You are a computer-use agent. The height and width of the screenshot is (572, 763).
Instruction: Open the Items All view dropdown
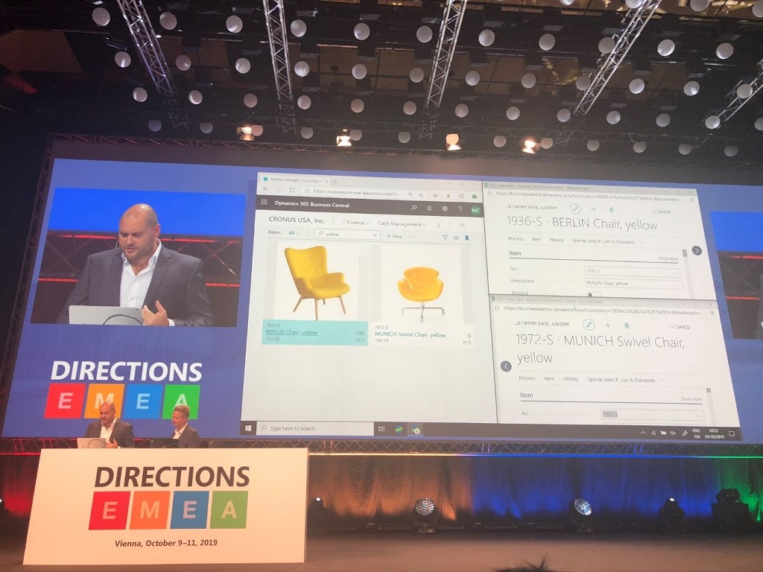click(294, 233)
